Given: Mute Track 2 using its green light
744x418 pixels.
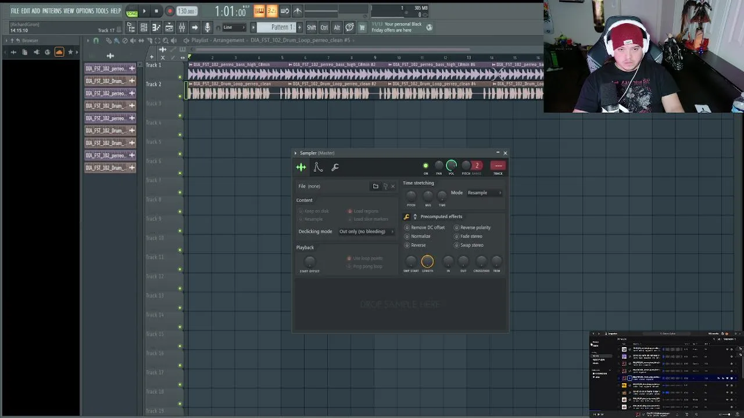Looking at the screenshot, I should click(x=180, y=96).
